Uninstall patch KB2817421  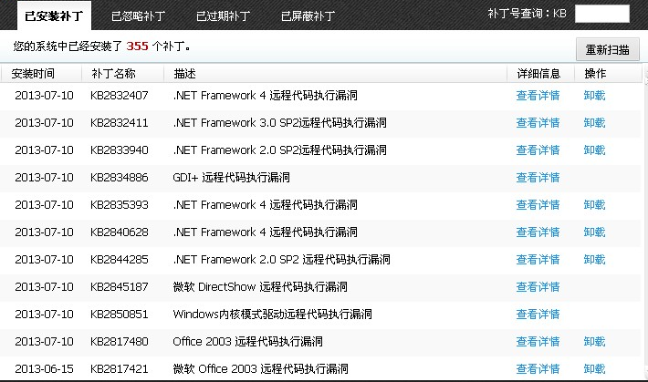[x=594, y=369]
